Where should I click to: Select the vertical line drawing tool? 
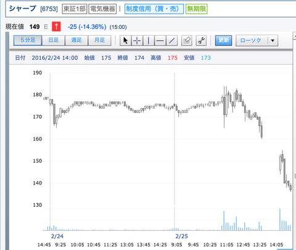(149, 41)
